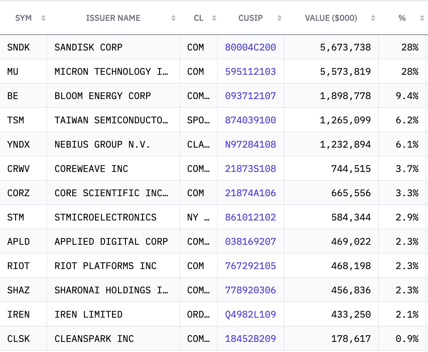
Task: Click the sort icon next to VALUE ($000)
Action: [373, 18]
